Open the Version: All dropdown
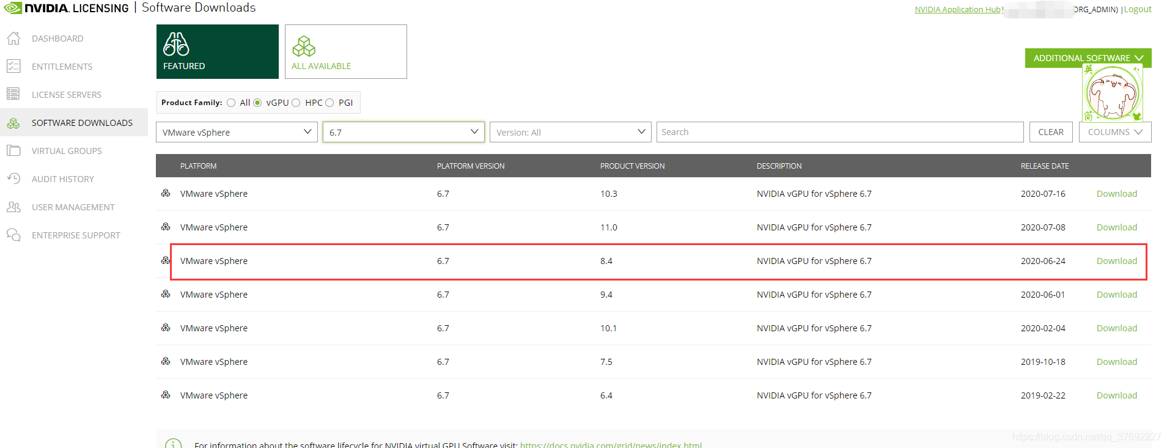This screenshot has height=448, width=1167. coord(570,132)
